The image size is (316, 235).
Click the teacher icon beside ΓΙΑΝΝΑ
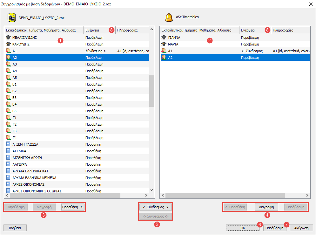pos(164,38)
